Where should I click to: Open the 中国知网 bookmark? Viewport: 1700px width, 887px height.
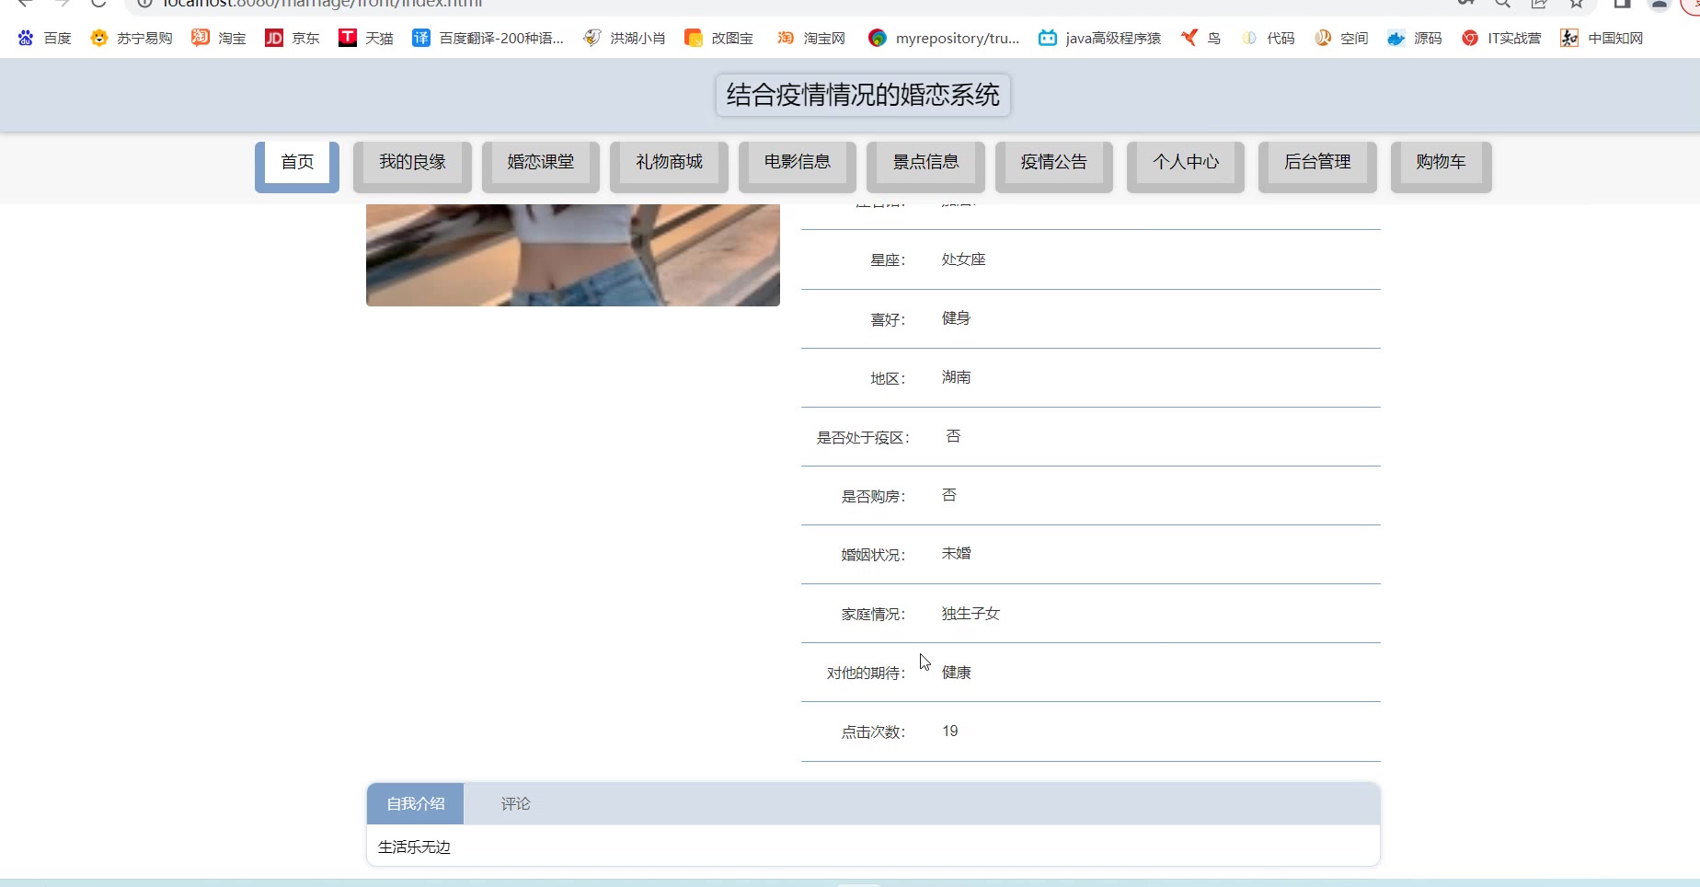1602,38
